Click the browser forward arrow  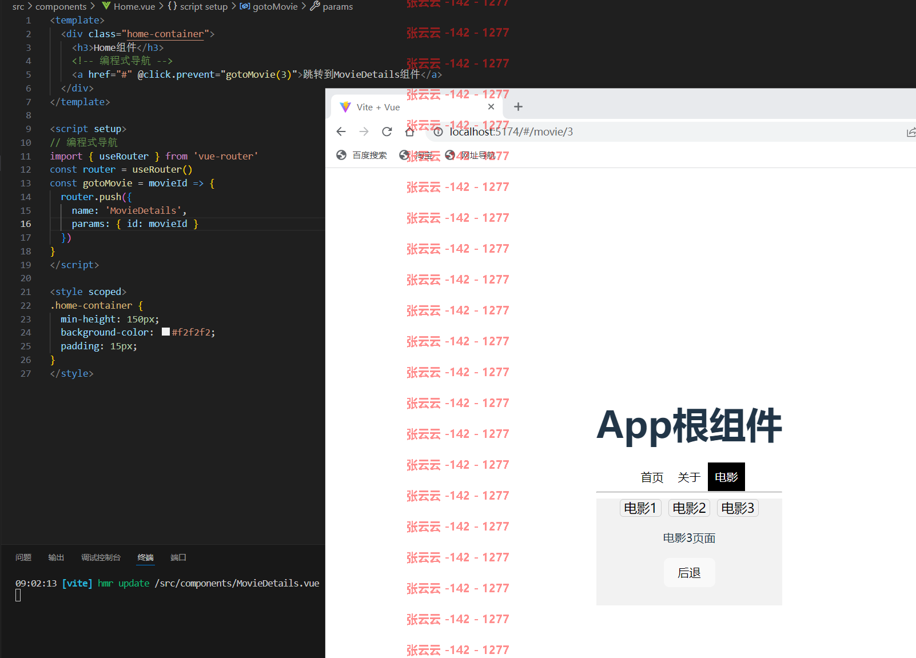pyautogui.click(x=364, y=131)
